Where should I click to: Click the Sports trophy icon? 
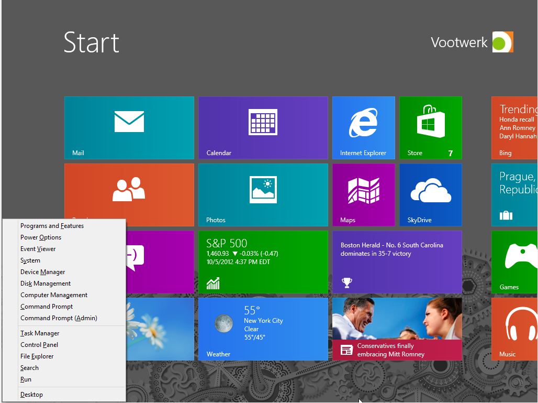[x=347, y=283]
